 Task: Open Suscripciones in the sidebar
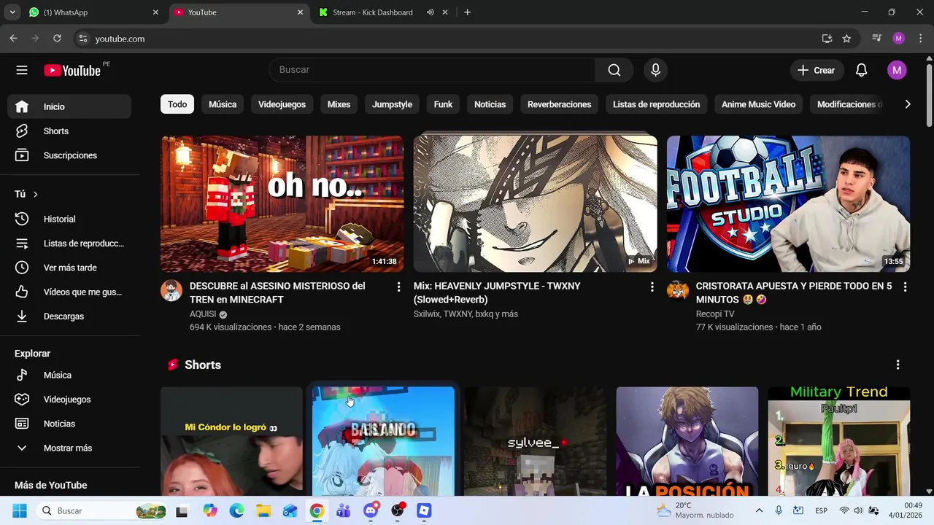tap(69, 155)
